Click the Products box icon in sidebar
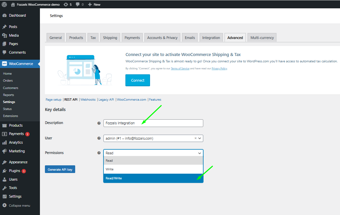Viewport: 340px width, 215px height. click(x=4, y=126)
